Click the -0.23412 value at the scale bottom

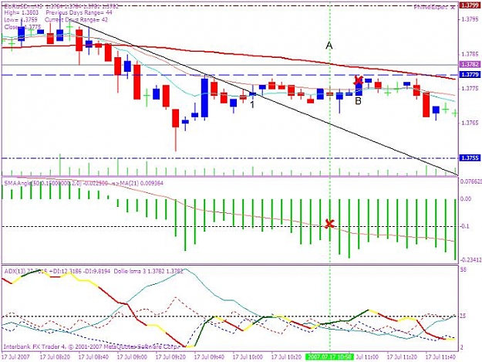471,260
